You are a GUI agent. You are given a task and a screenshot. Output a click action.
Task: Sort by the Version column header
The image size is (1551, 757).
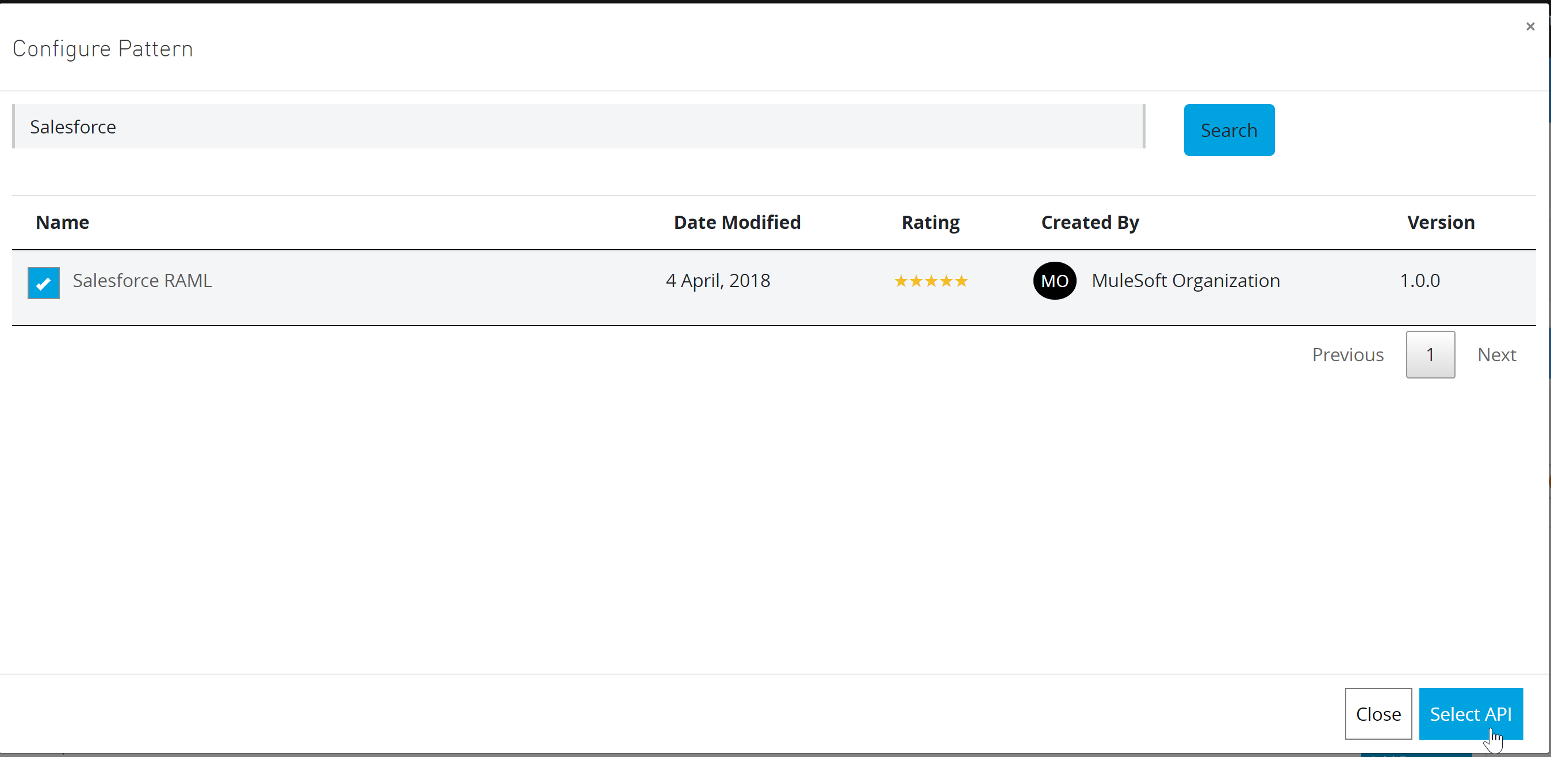click(x=1440, y=222)
